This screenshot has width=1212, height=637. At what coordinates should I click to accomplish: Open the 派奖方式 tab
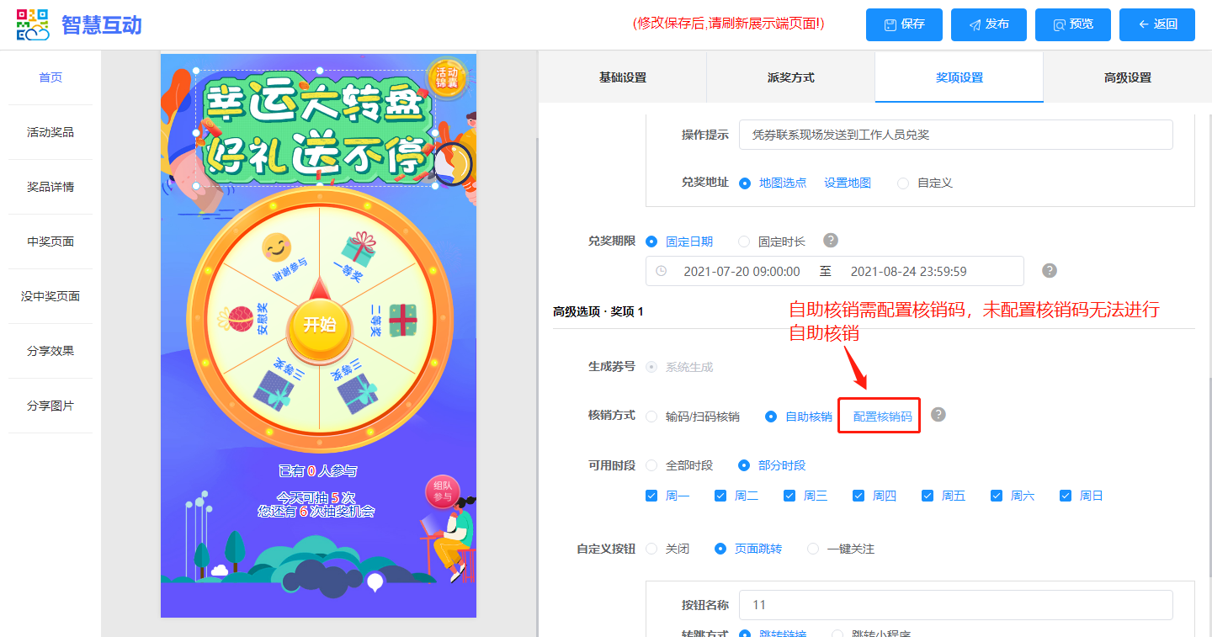790,77
